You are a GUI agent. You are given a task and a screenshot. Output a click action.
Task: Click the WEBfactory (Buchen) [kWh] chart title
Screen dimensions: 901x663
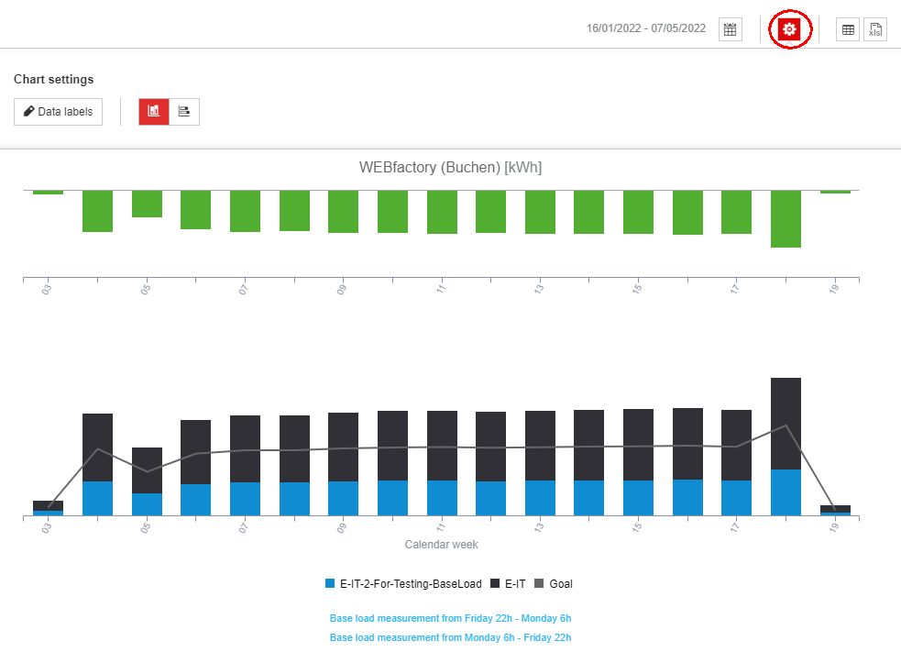point(450,168)
